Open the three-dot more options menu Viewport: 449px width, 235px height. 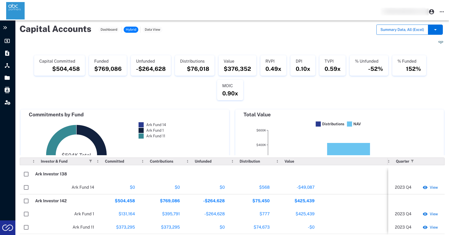pos(442,12)
